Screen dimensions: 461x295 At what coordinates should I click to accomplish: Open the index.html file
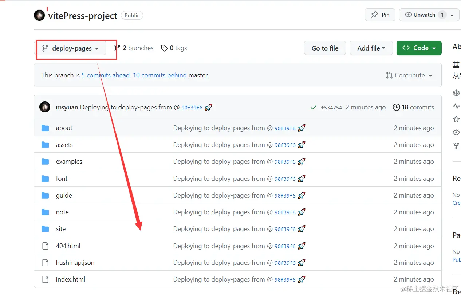coord(71,279)
